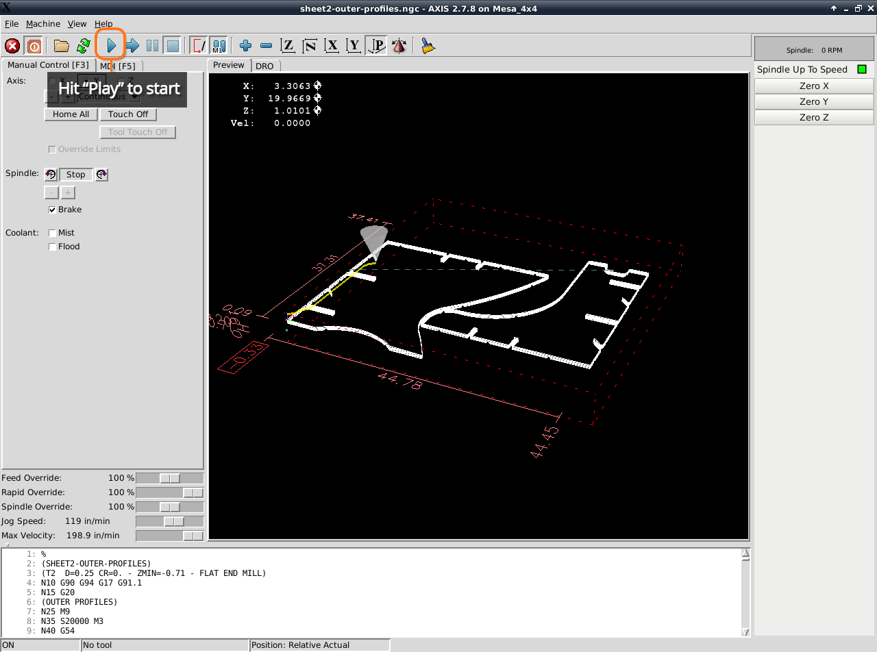Open a G-code file with the folder icon
This screenshot has height=652, width=877.
point(62,46)
